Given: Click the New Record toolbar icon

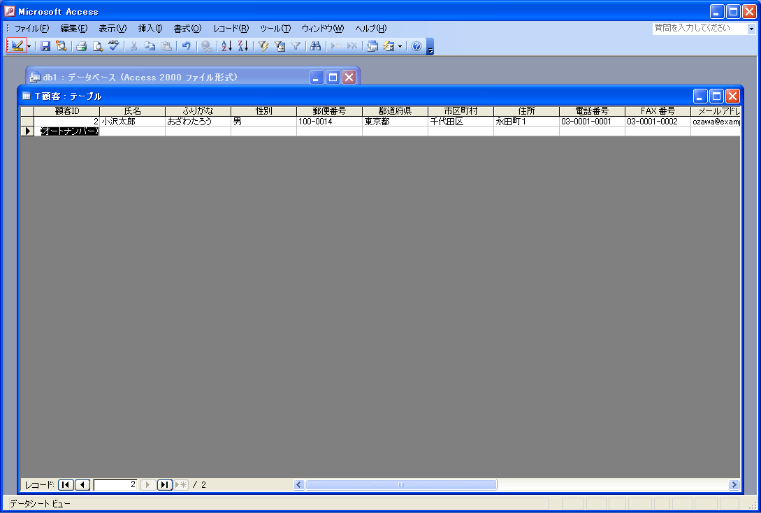Looking at the screenshot, I should tap(336, 46).
